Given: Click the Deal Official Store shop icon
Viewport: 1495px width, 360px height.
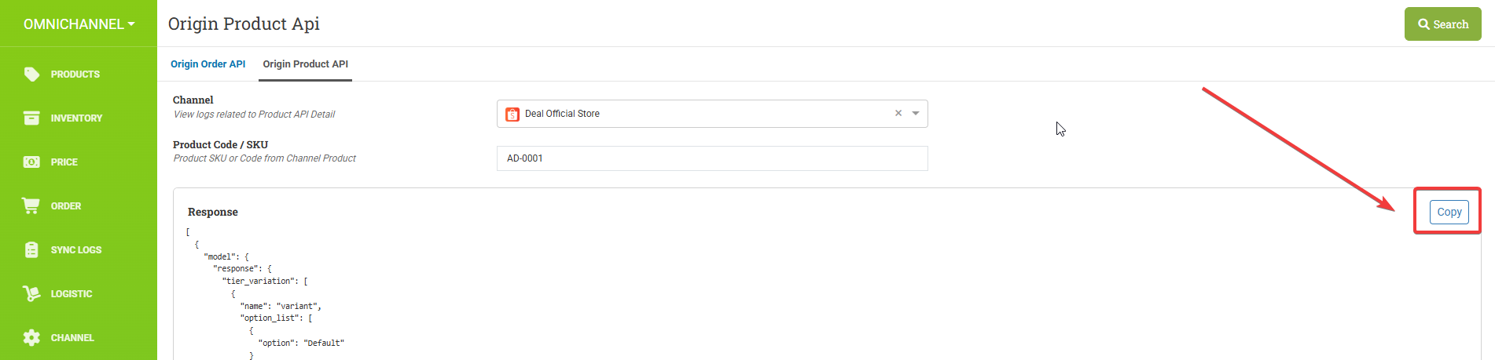Looking at the screenshot, I should coord(512,115).
